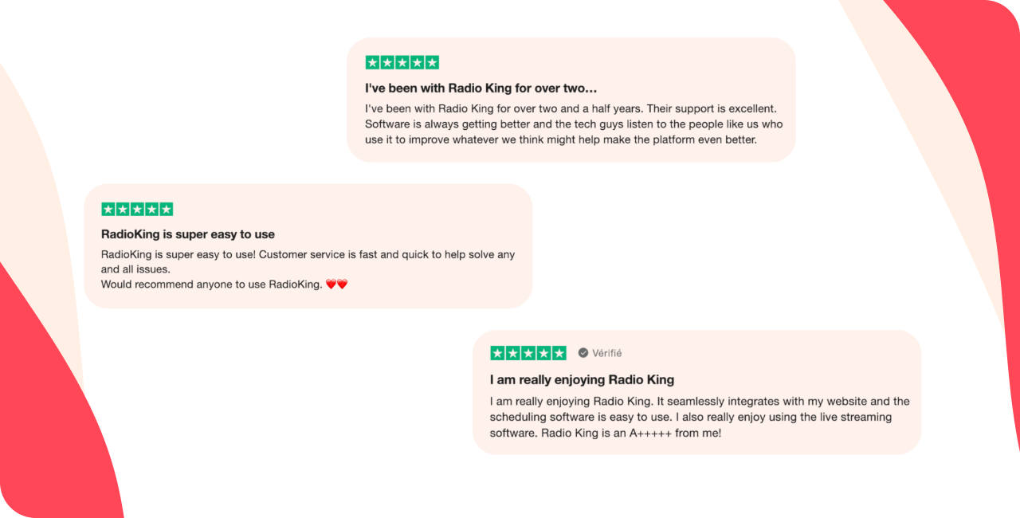Click the first star of the top review

(x=373, y=63)
